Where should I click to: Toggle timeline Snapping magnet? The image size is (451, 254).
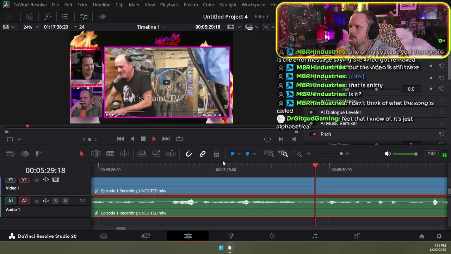(189, 154)
